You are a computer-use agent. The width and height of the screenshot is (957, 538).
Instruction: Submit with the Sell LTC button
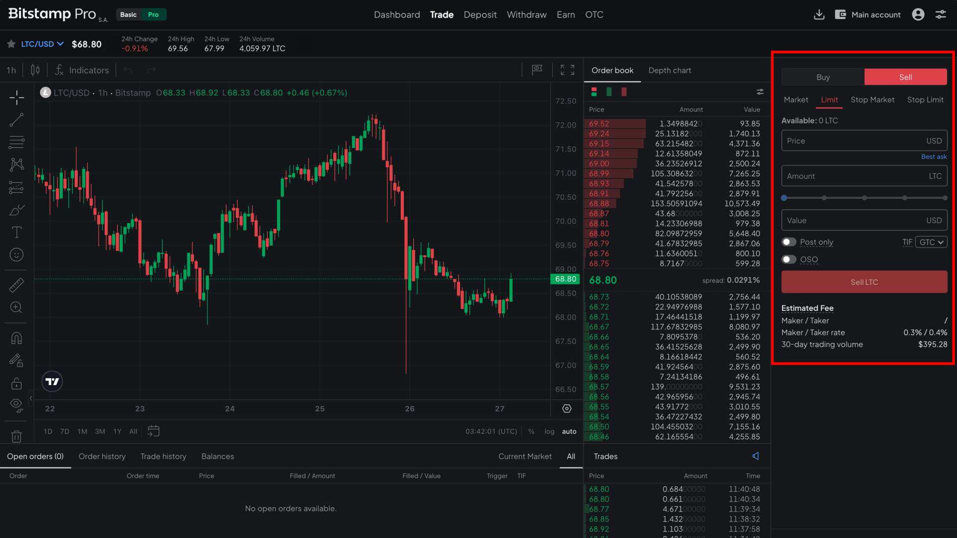click(x=864, y=282)
